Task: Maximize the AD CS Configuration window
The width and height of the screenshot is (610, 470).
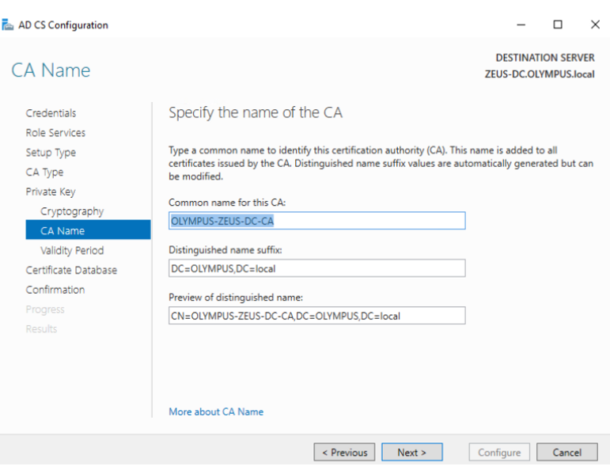Action: [558, 25]
